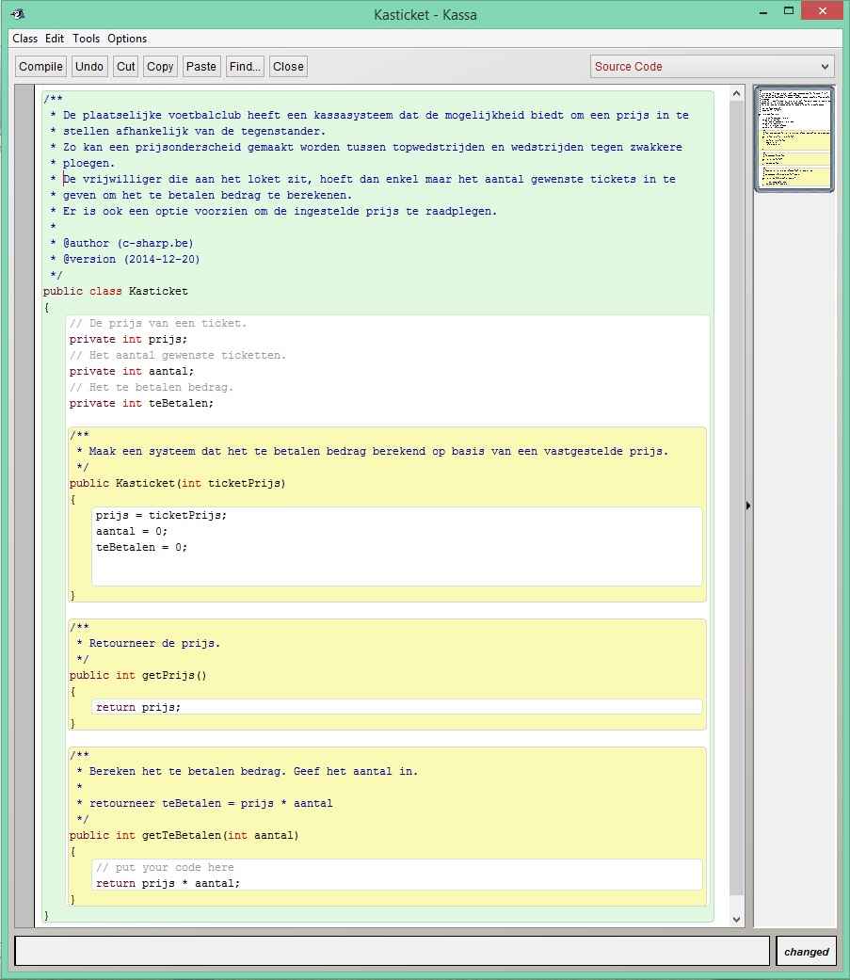This screenshot has height=980, width=850.
Task: Click the 'prijs = ticketPrijs;' statement
Action: [161, 515]
